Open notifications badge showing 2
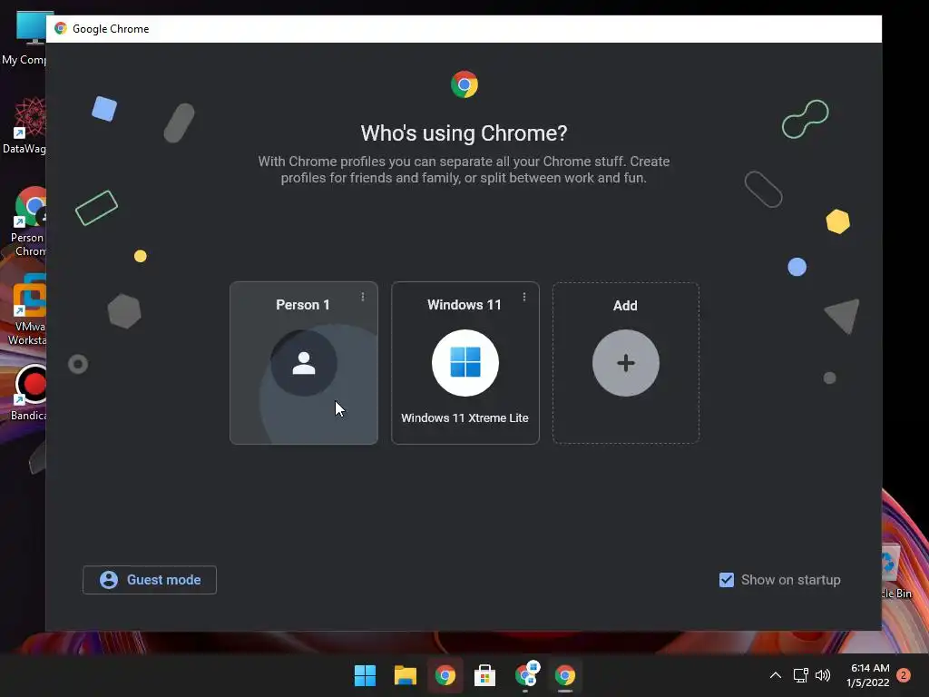Viewport: 929px width, 697px height. pyautogui.click(x=904, y=675)
